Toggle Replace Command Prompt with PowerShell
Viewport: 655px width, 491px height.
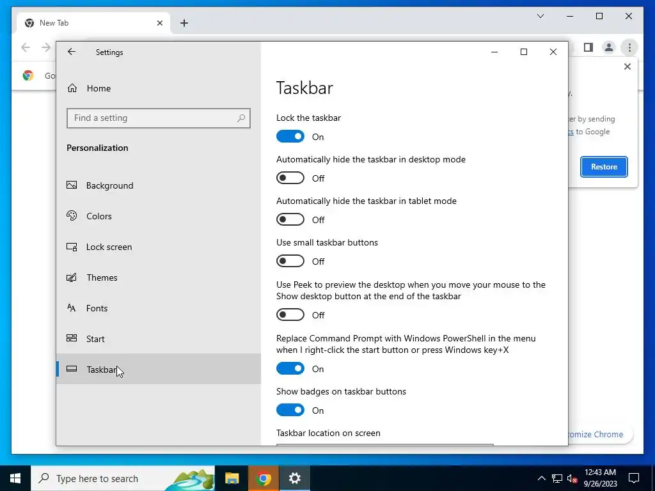point(290,368)
